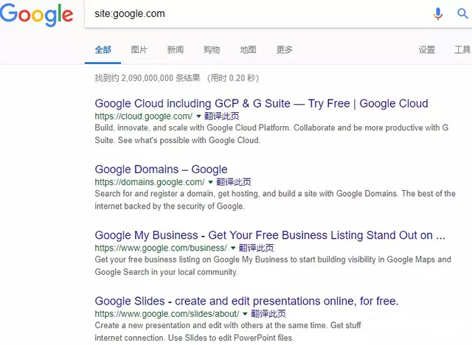
Task: Open 设置 search settings
Action: (427, 49)
